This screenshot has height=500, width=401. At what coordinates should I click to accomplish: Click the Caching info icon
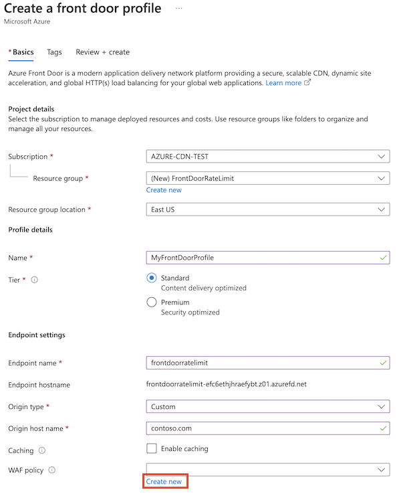[x=42, y=450]
